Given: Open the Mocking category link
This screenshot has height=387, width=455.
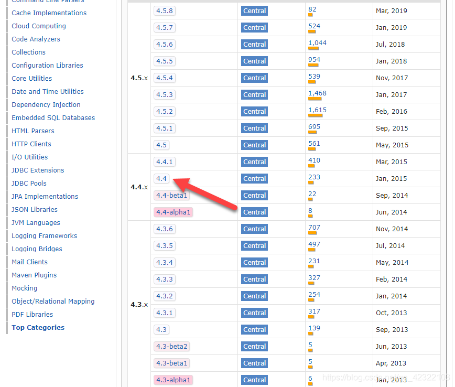Looking at the screenshot, I should pyautogui.click(x=24, y=288).
